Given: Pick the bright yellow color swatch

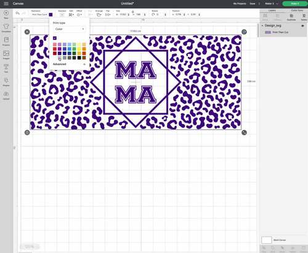Looking at the screenshot, I should (x=79, y=49).
